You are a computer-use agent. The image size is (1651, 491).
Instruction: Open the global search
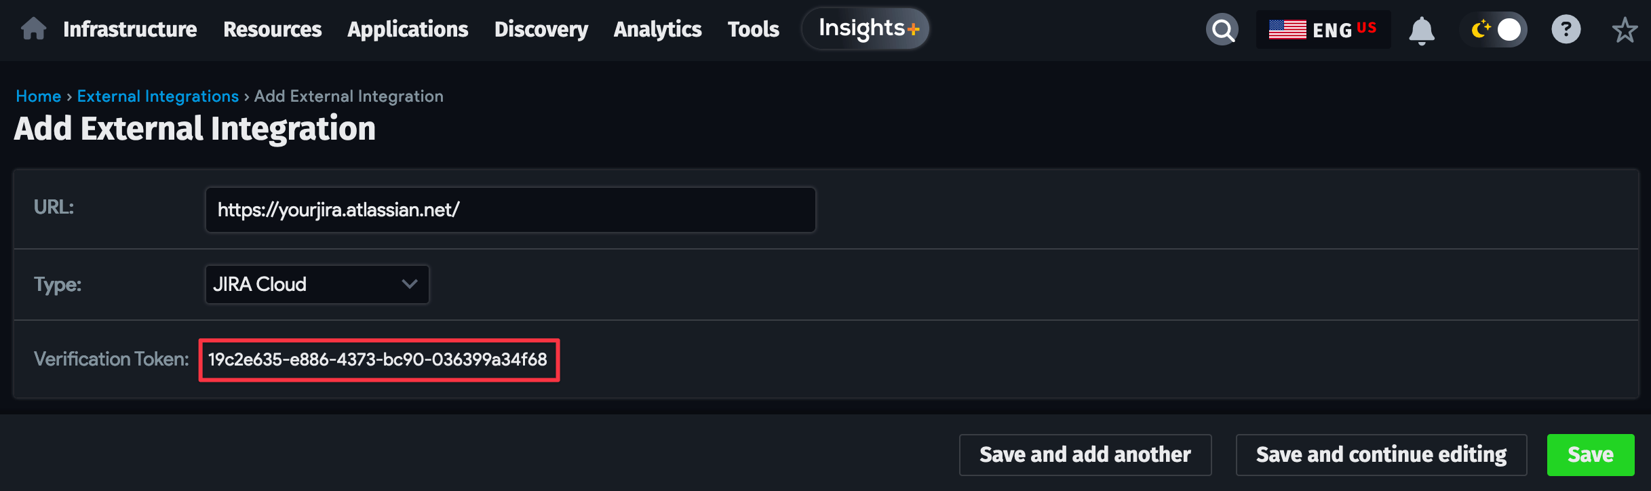(1222, 28)
